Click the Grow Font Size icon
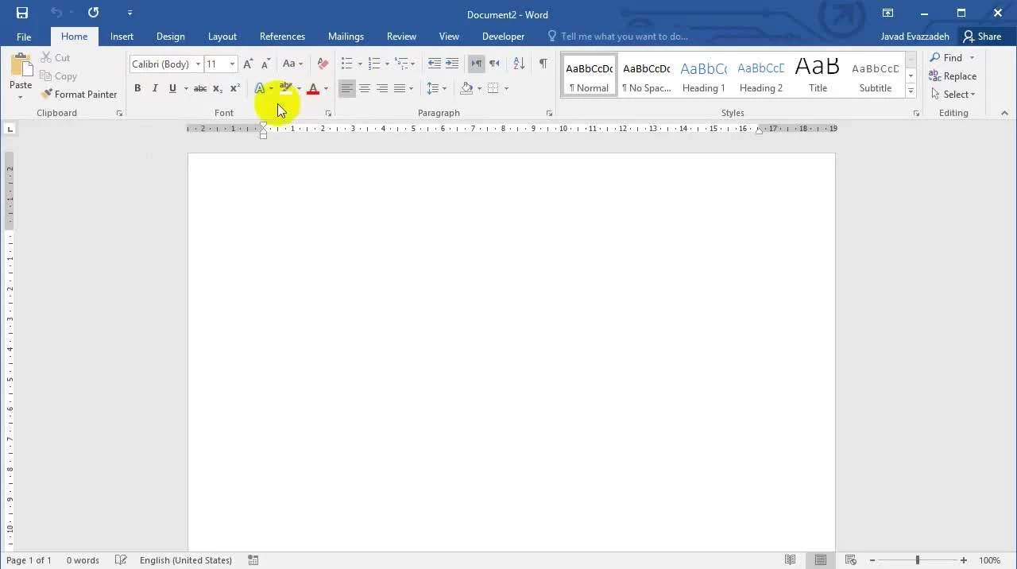The width and height of the screenshot is (1017, 569). tap(248, 64)
